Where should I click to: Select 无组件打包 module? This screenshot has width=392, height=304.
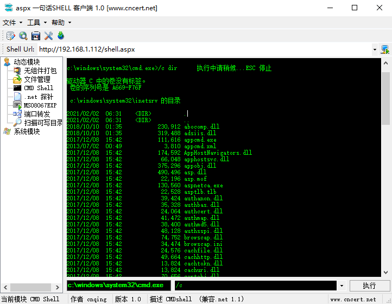tap(40, 71)
